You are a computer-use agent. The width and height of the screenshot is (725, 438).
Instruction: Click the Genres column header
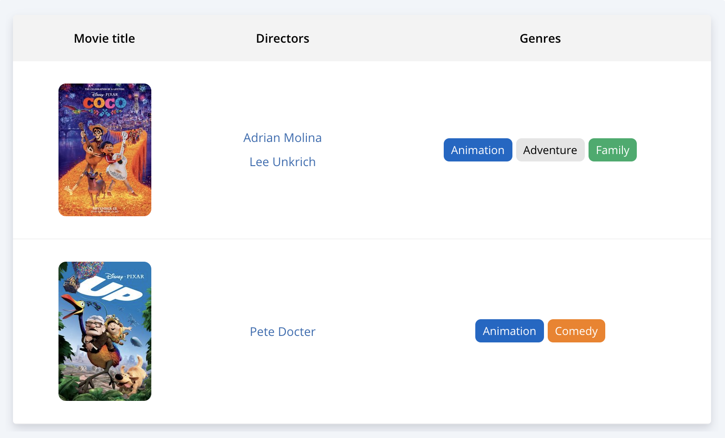[540, 39]
